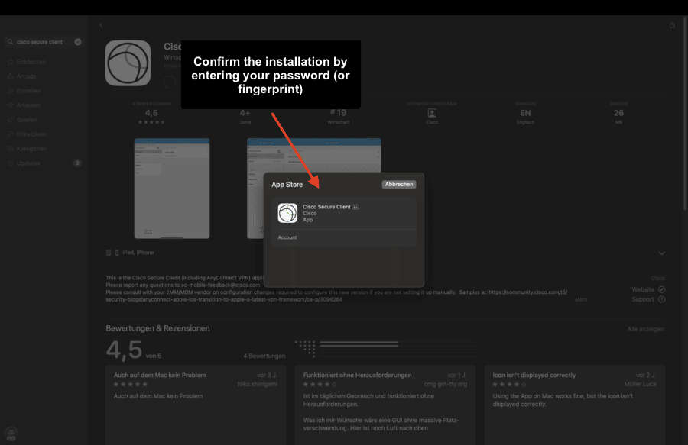
Task: Open review 'Icon isn't displayed correctly'
Action: 575,405
